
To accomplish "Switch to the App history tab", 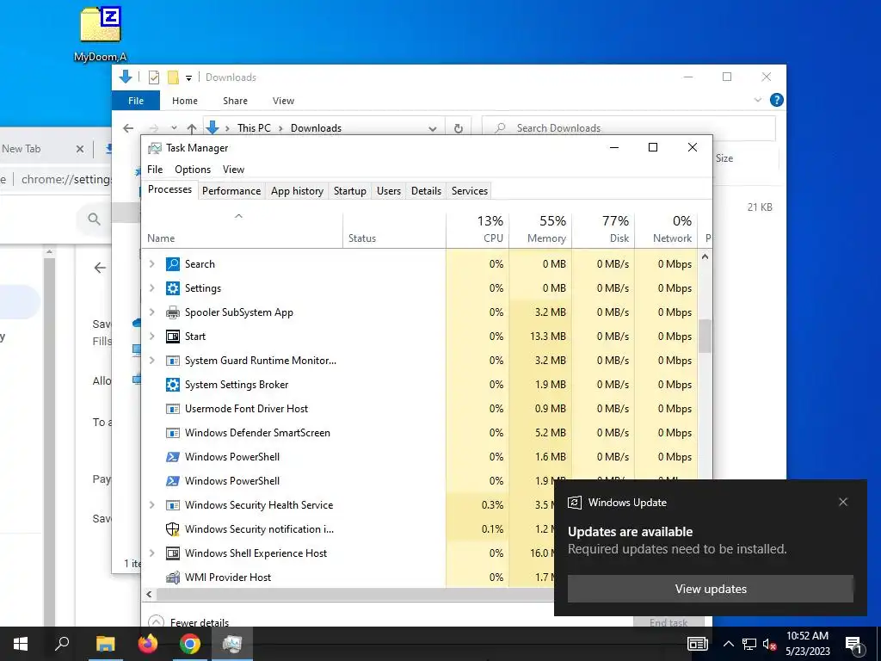I will click(297, 190).
